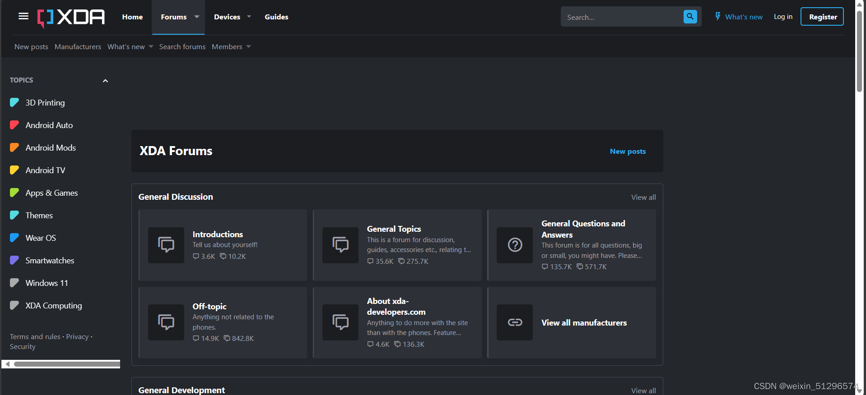Click the messages icon under General Questions and Answers
866x395 pixels.
(580, 266)
